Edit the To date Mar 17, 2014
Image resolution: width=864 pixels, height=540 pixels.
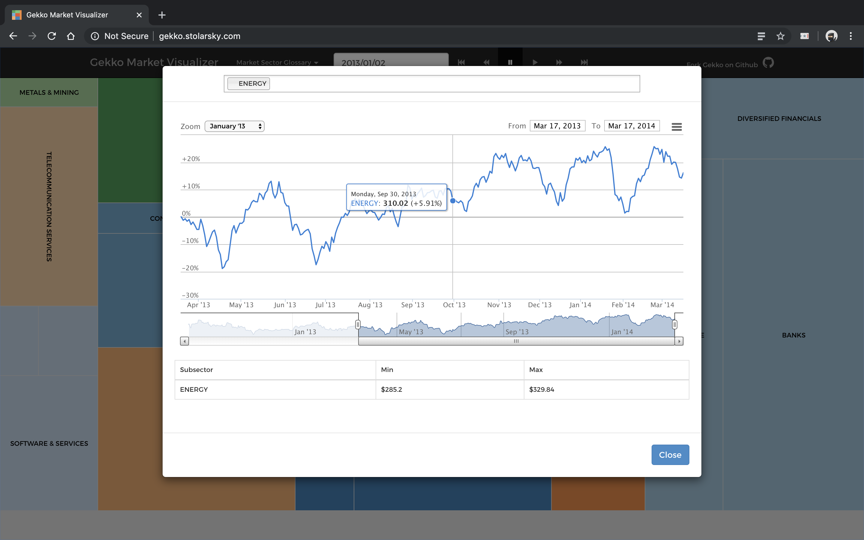click(631, 126)
